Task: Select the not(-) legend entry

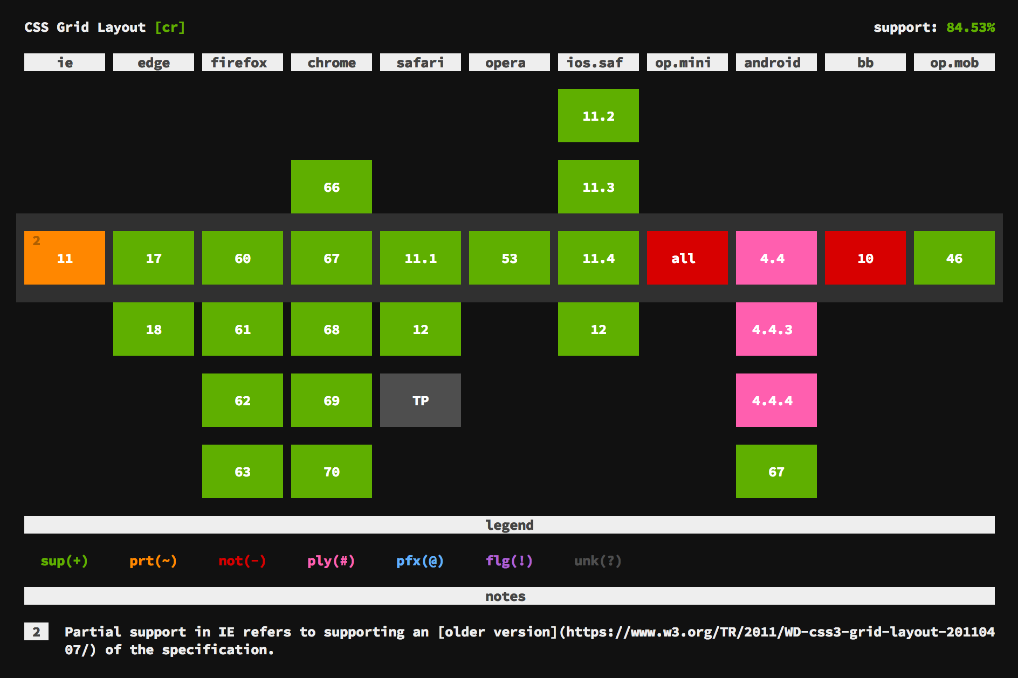Action: tap(242, 561)
